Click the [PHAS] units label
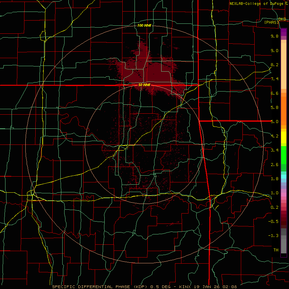 click(x=271, y=22)
